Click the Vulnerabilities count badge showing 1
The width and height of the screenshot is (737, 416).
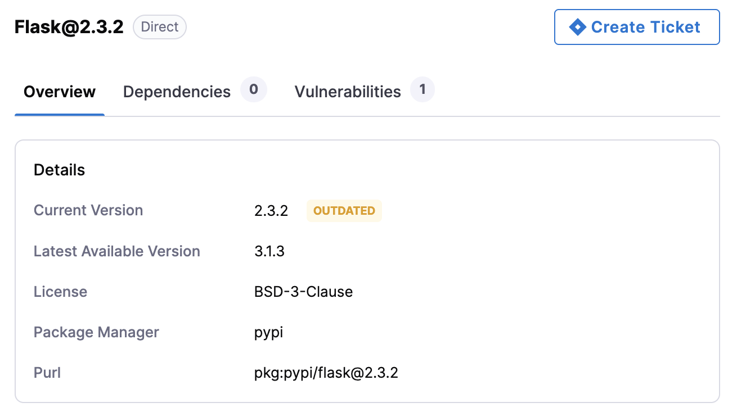[x=423, y=90]
